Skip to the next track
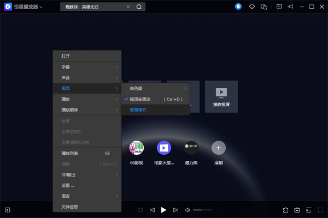 click(x=175, y=210)
